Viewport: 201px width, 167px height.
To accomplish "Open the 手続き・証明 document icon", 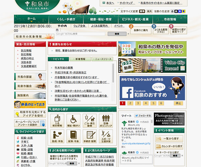I will coord(89,137).
